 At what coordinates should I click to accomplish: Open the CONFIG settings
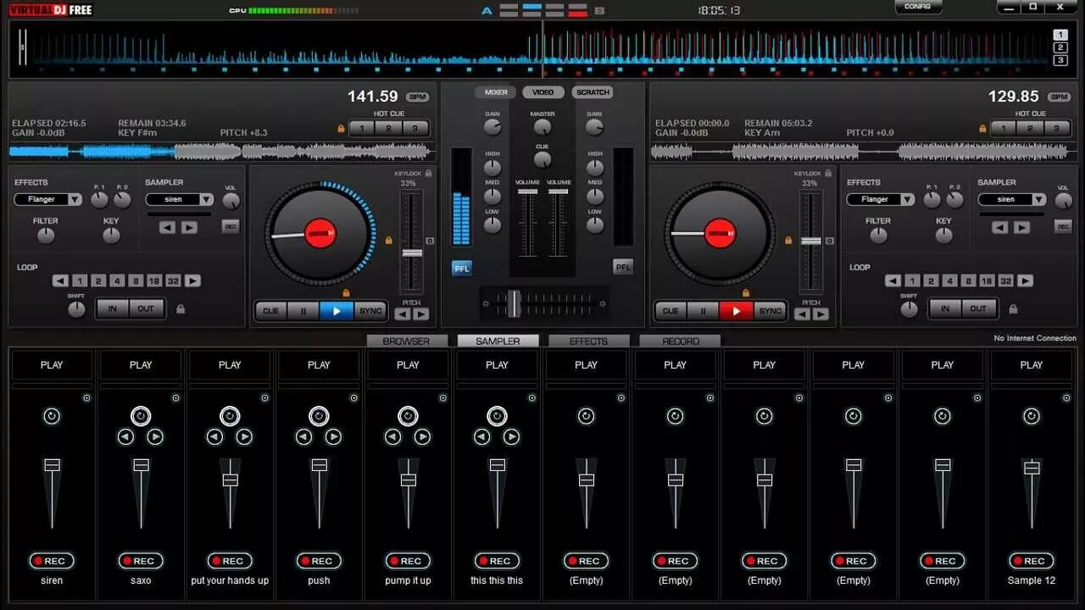click(x=918, y=7)
